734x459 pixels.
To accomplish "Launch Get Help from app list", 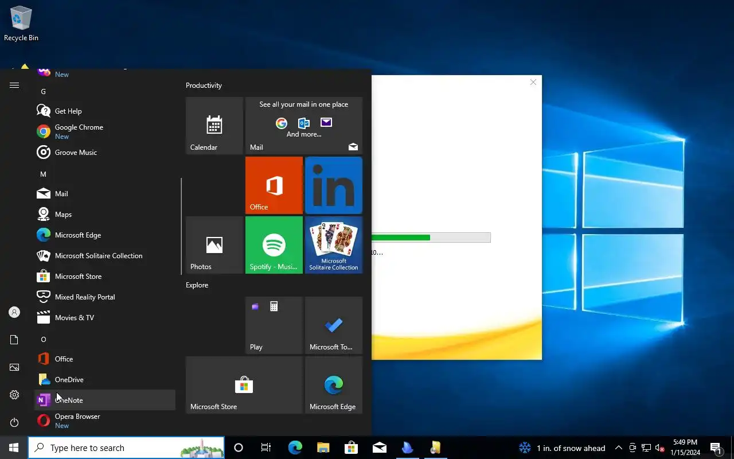I will tap(105, 111).
